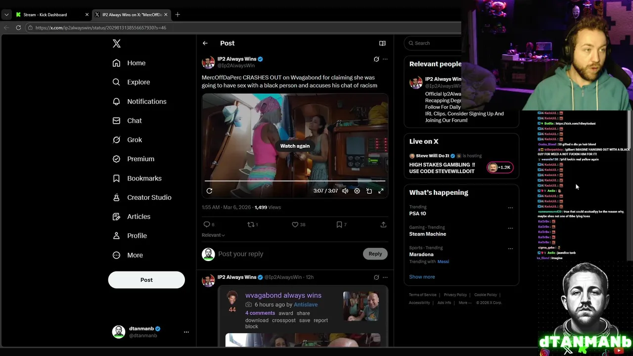Viewport: 633px width, 356px height.
Task: Open Notifications in the sidebar
Action: coord(139,101)
